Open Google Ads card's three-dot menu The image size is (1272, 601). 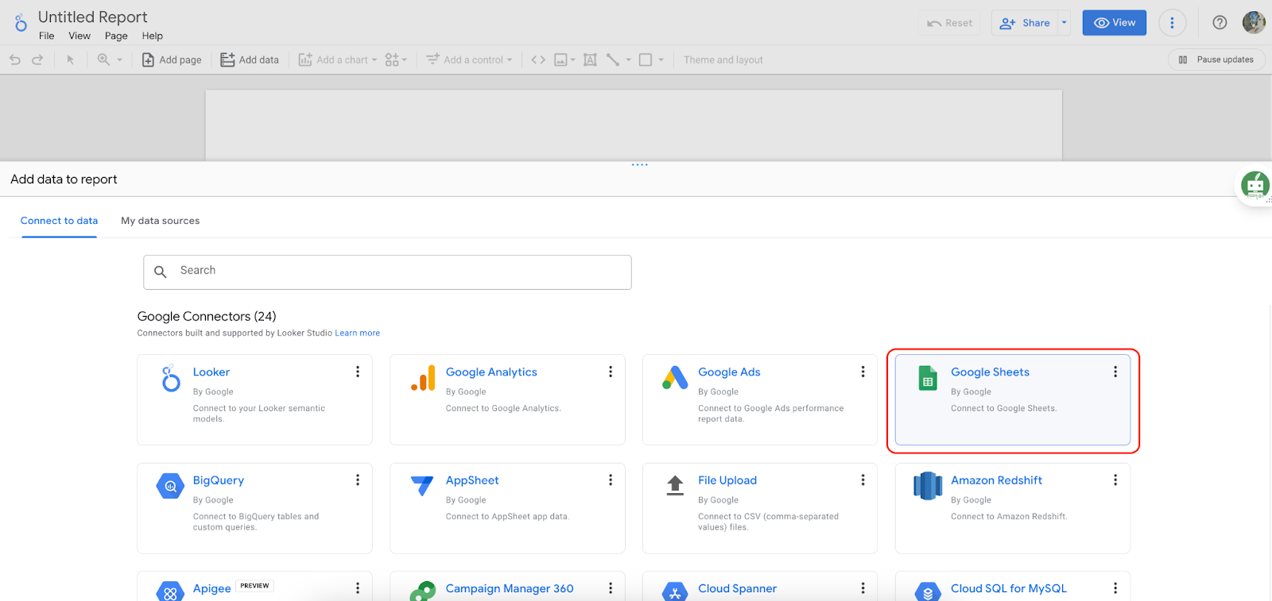863,372
